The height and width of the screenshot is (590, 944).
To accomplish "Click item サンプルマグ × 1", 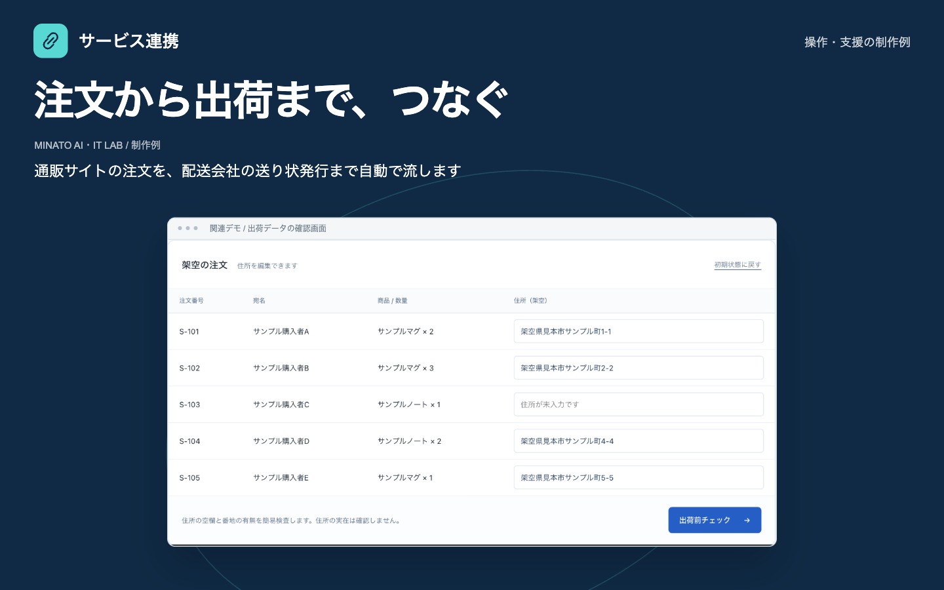I will (x=405, y=478).
